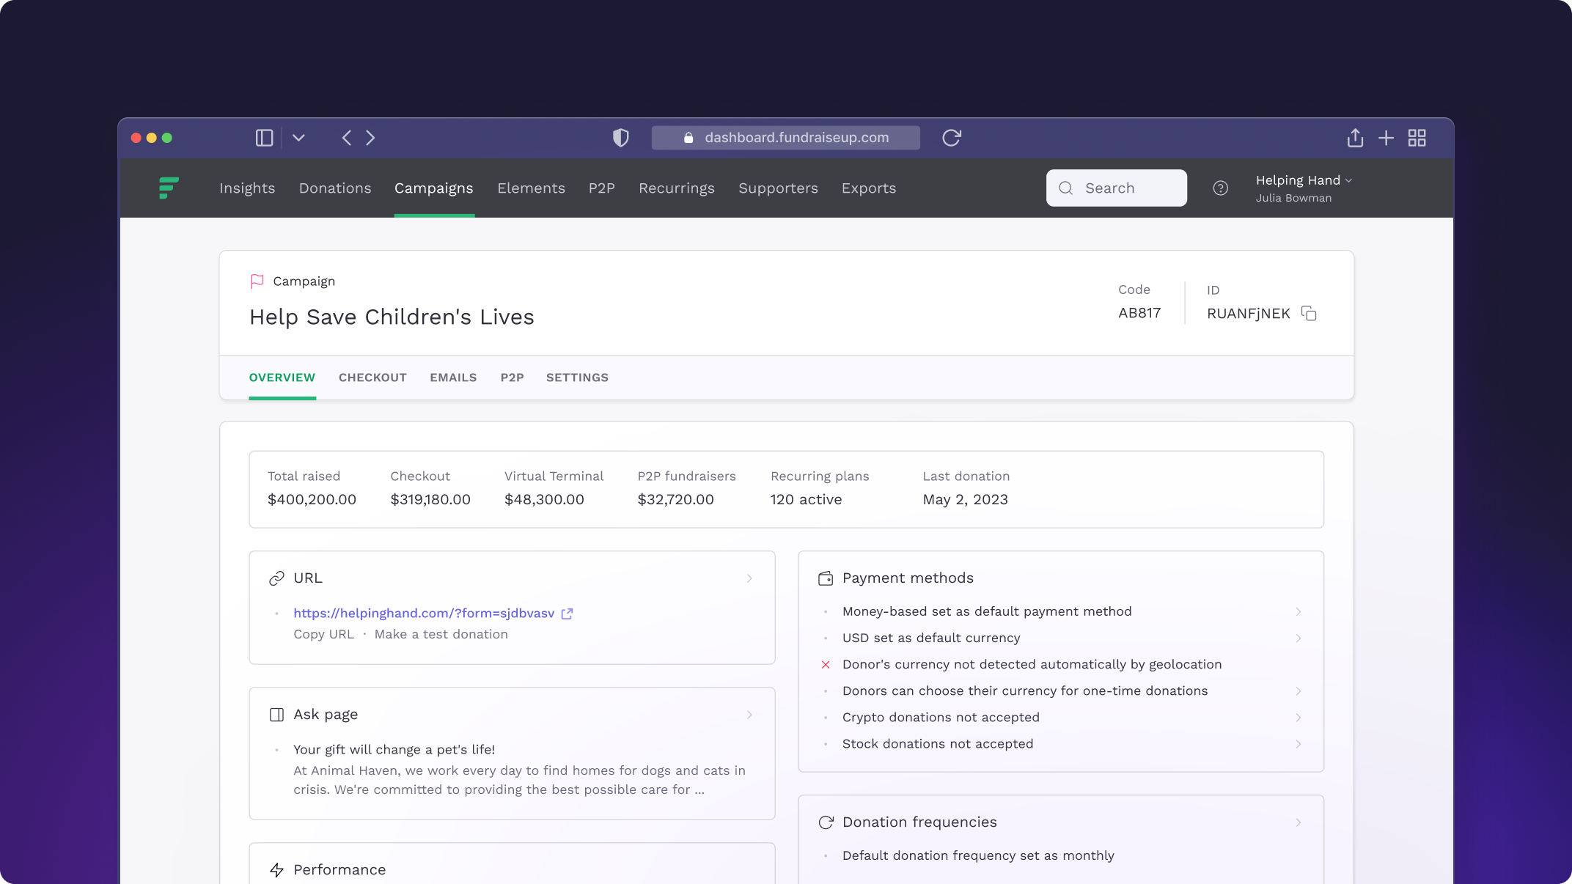
Task: Go forward with the browser forward arrow
Action: (370, 138)
